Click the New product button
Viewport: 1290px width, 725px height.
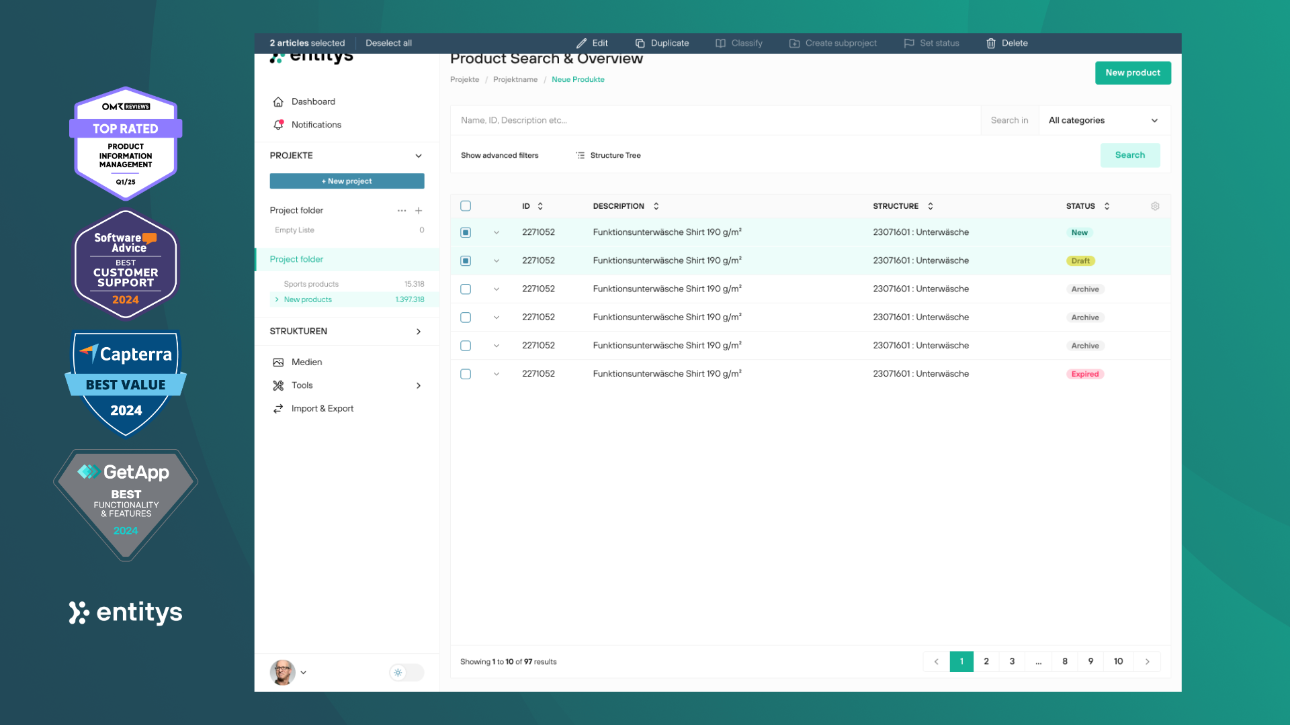[x=1133, y=72]
